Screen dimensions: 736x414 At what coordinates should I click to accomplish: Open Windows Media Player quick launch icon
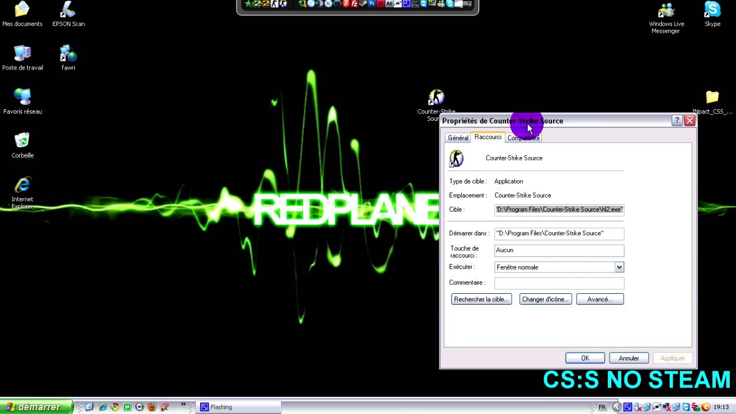[x=139, y=407]
